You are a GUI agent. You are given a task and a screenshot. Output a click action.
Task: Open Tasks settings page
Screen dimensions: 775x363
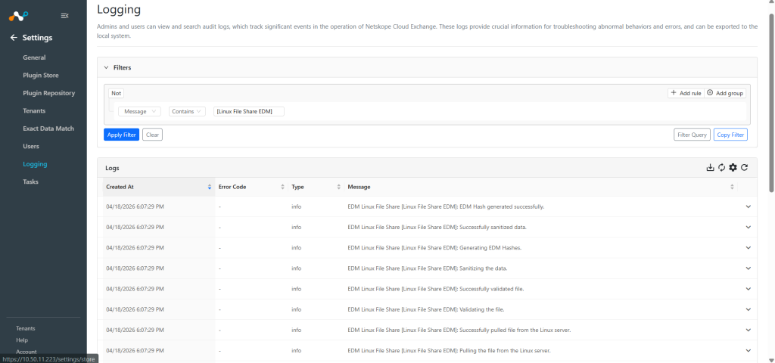[30, 181]
